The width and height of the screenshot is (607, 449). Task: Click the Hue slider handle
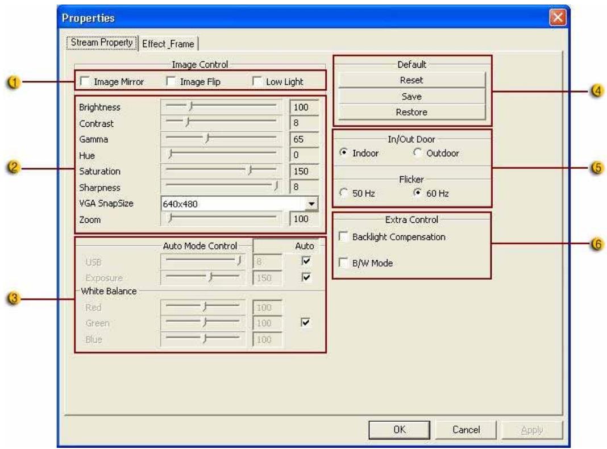tap(170, 155)
